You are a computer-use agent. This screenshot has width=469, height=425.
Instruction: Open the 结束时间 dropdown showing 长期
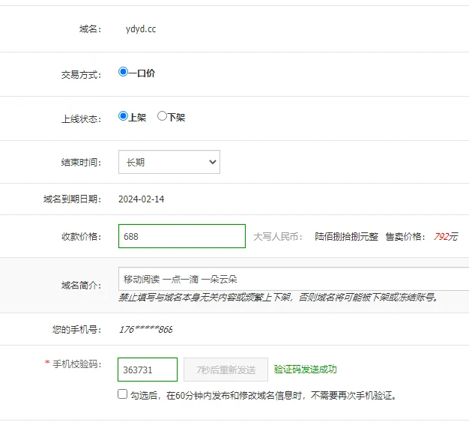[169, 162]
